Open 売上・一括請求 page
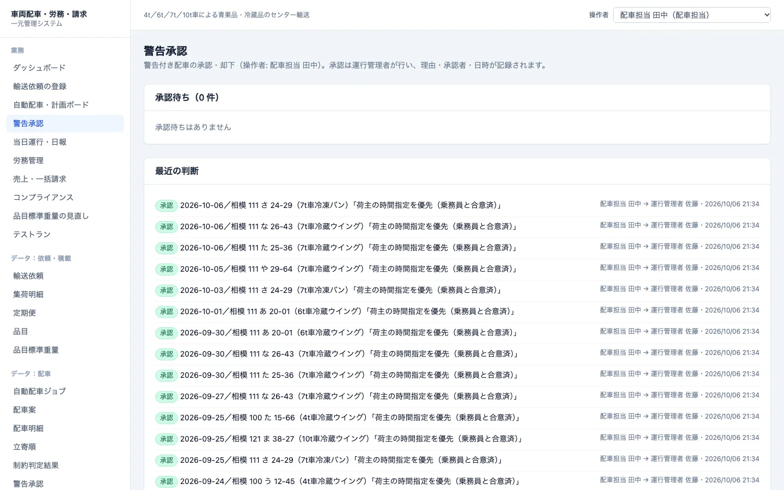The image size is (784, 490). click(x=65, y=179)
